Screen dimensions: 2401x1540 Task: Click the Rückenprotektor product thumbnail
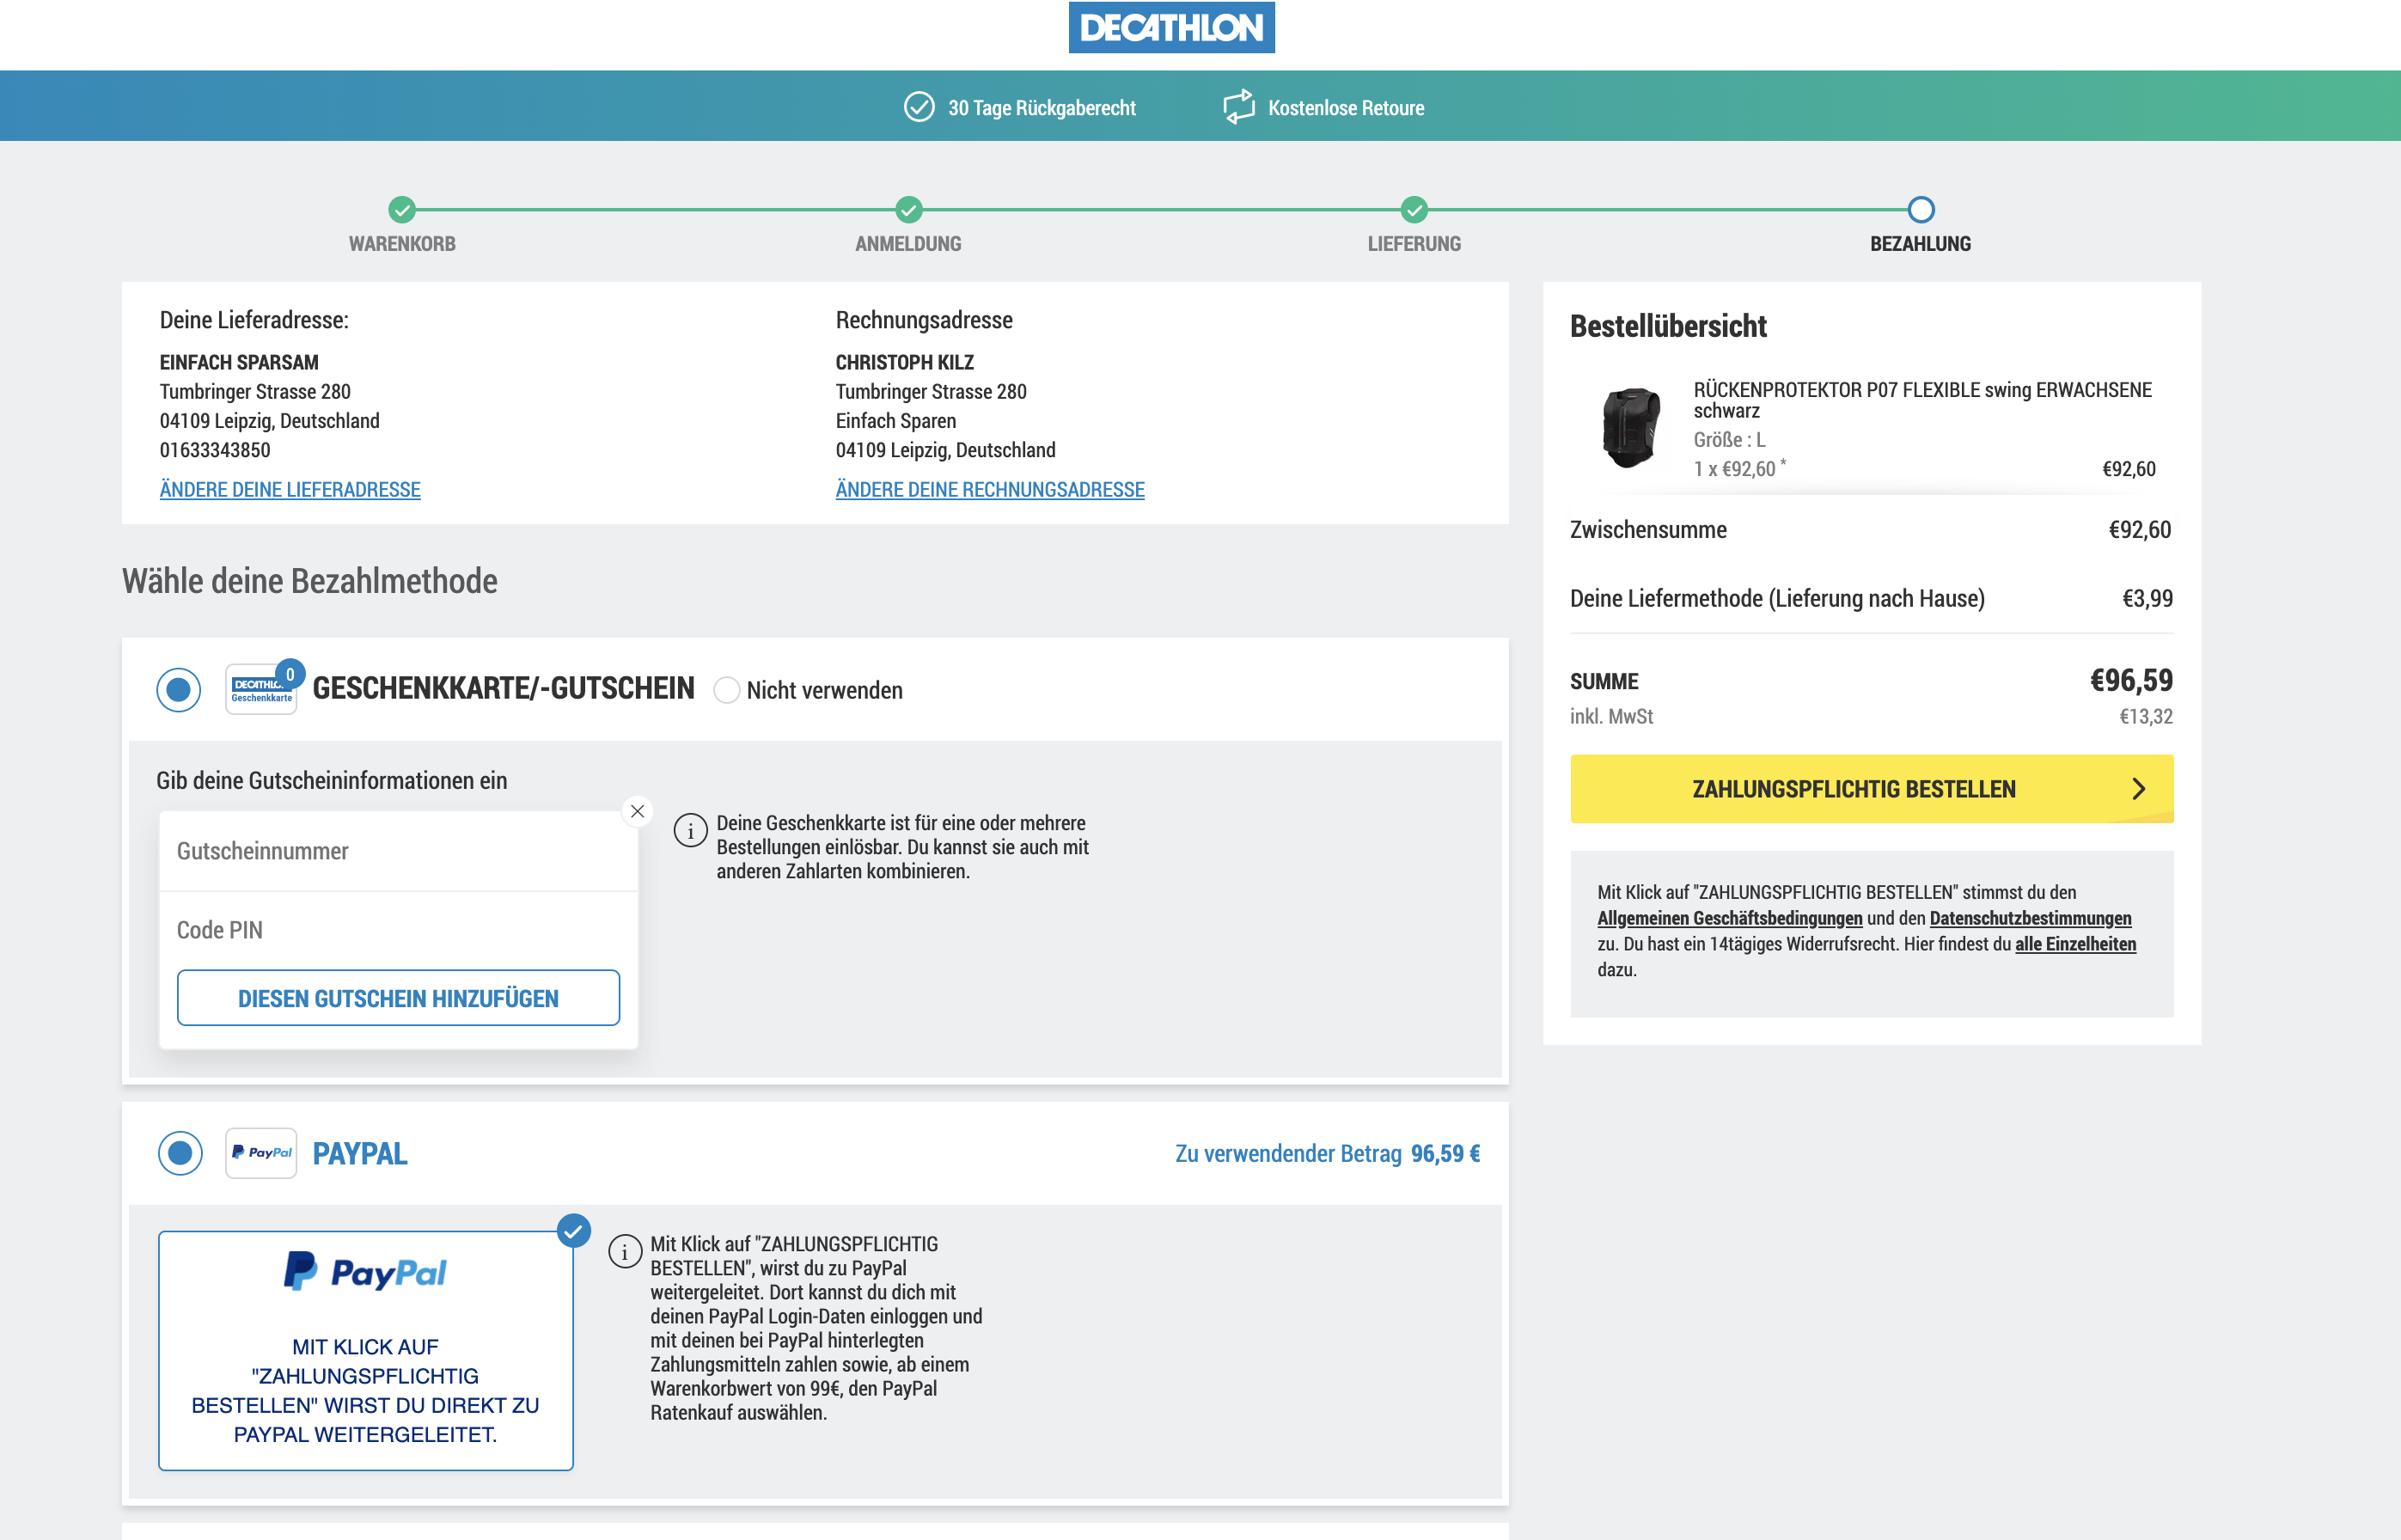(x=1631, y=428)
